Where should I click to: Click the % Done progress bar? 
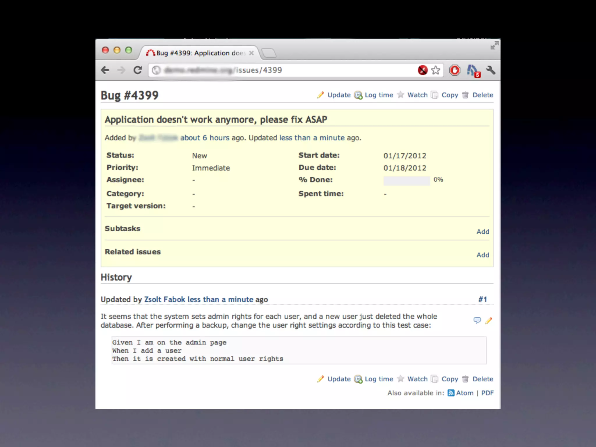click(407, 181)
